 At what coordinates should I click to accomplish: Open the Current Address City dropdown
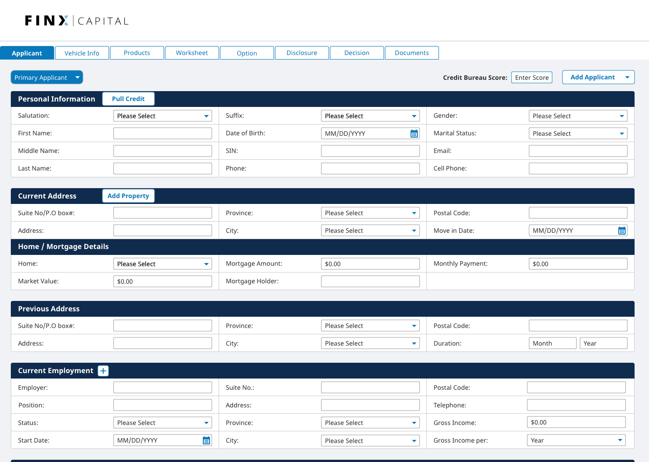[x=370, y=231]
